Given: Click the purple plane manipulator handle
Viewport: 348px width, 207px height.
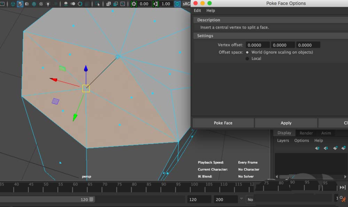Looking at the screenshot, I should (x=55, y=101).
